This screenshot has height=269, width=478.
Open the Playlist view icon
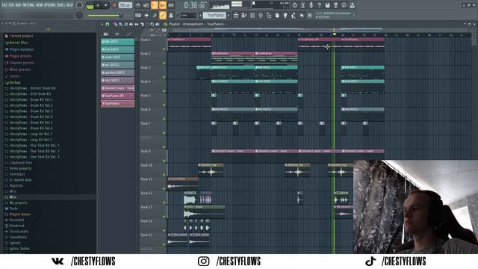click(236, 15)
